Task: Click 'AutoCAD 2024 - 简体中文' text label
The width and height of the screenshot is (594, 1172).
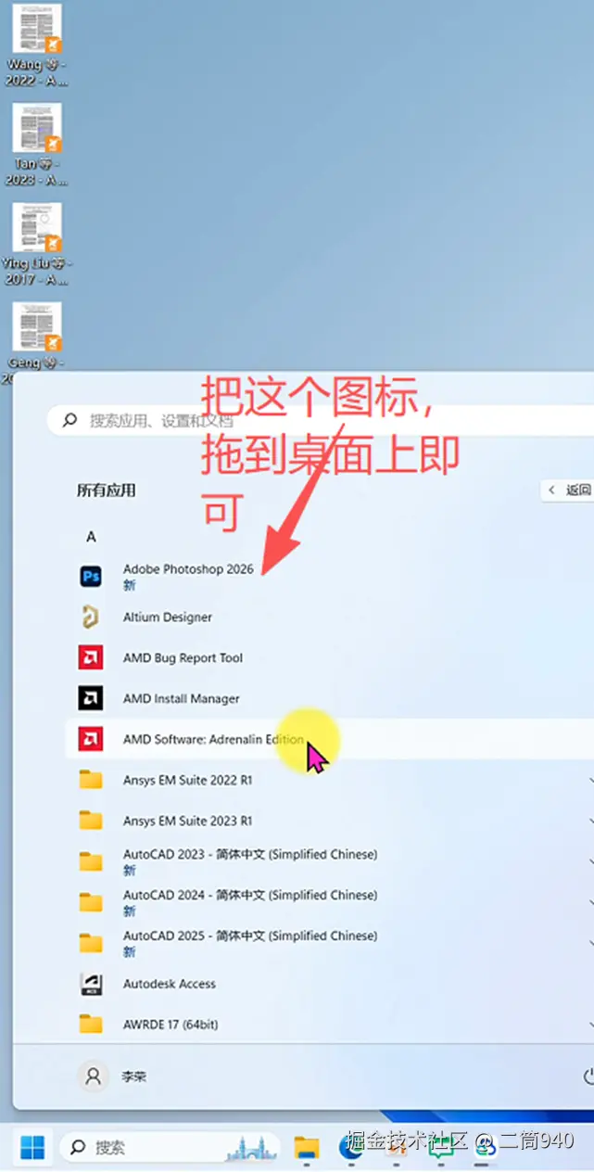Action: coord(250,896)
